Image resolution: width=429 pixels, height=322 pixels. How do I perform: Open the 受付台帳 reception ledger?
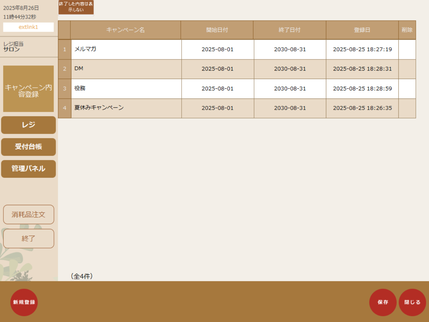28,147
